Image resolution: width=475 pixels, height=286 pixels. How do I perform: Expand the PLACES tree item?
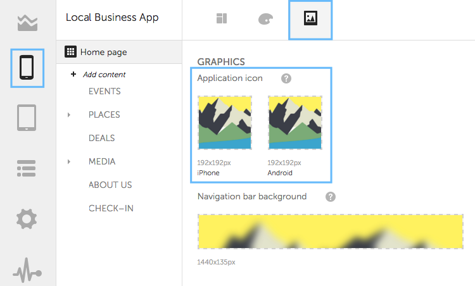click(x=69, y=115)
